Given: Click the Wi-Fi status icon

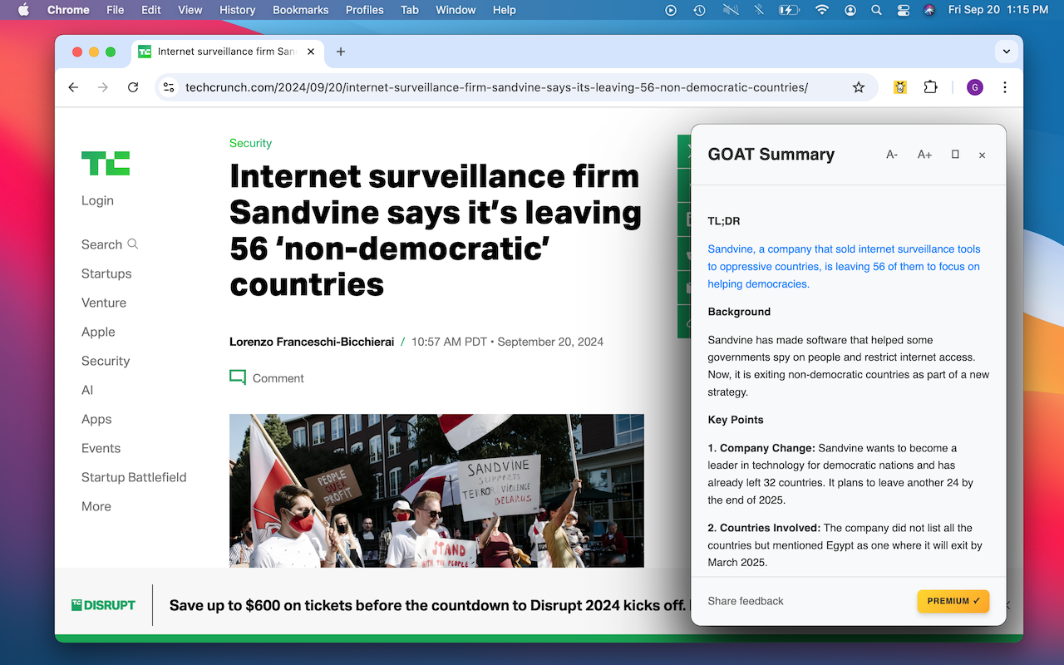Looking at the screenshot, I should tap(822, 10).
